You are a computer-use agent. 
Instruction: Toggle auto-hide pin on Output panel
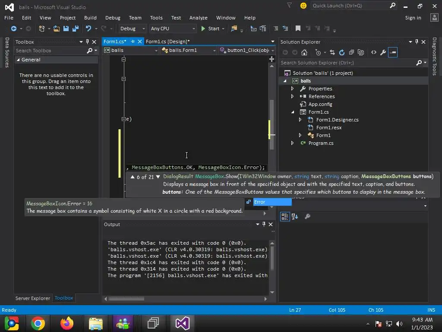[264, 224]
